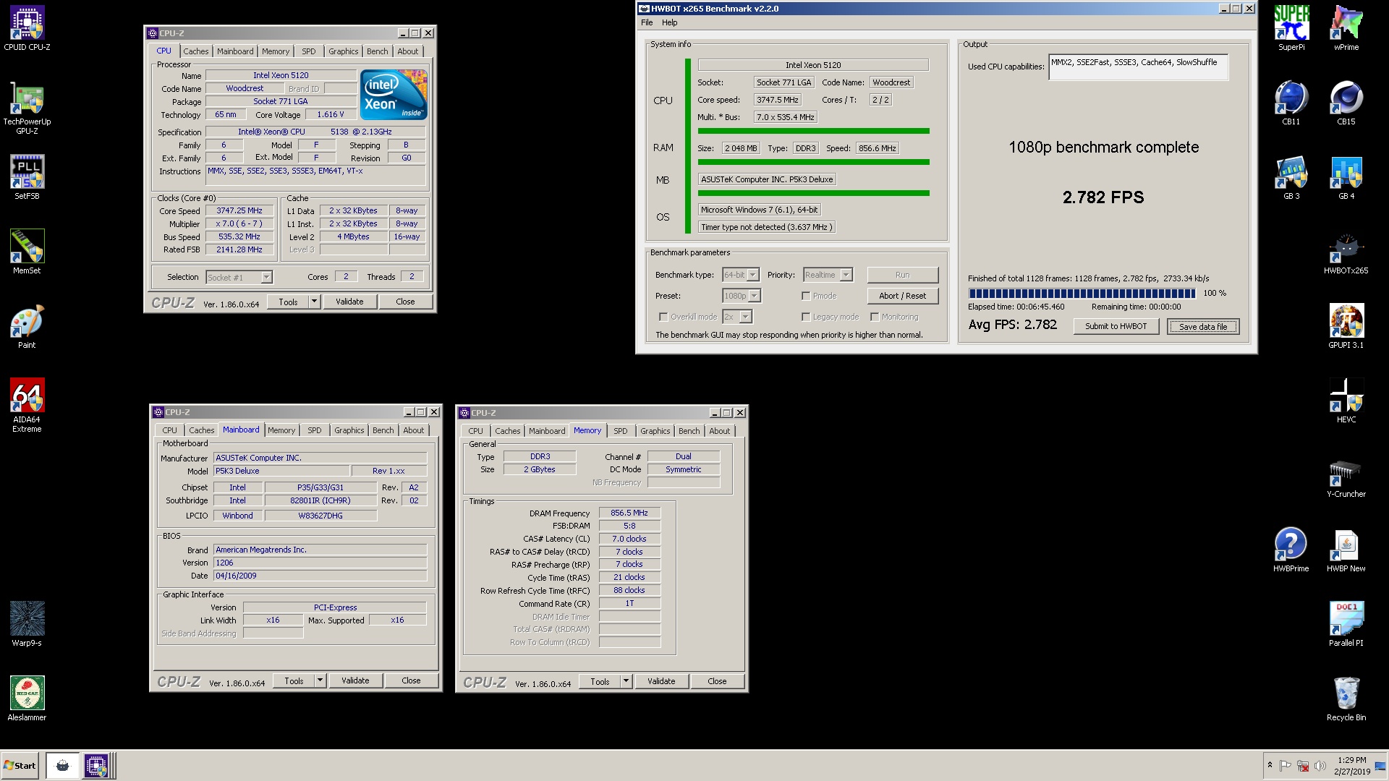Click the BIOS Date 04/16/2009 value
This screenshot has height=781, width=1389.
point(320,576)
